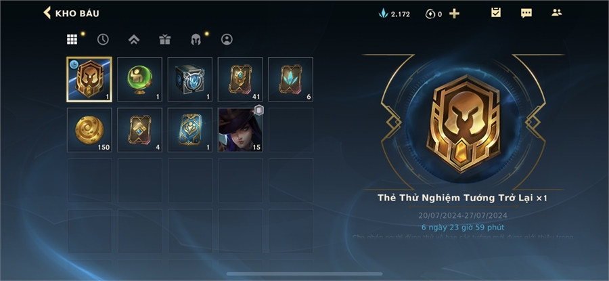Select the green orb item
Screen dimensions: 609x281
(x=140, y=79)
